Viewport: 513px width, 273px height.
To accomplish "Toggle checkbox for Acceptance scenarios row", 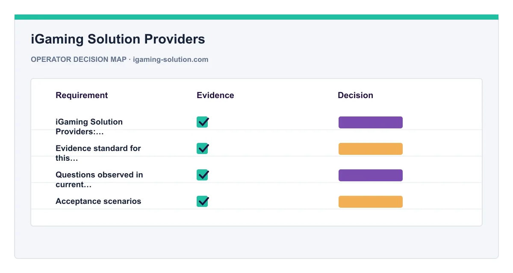I will click(203, 201).
